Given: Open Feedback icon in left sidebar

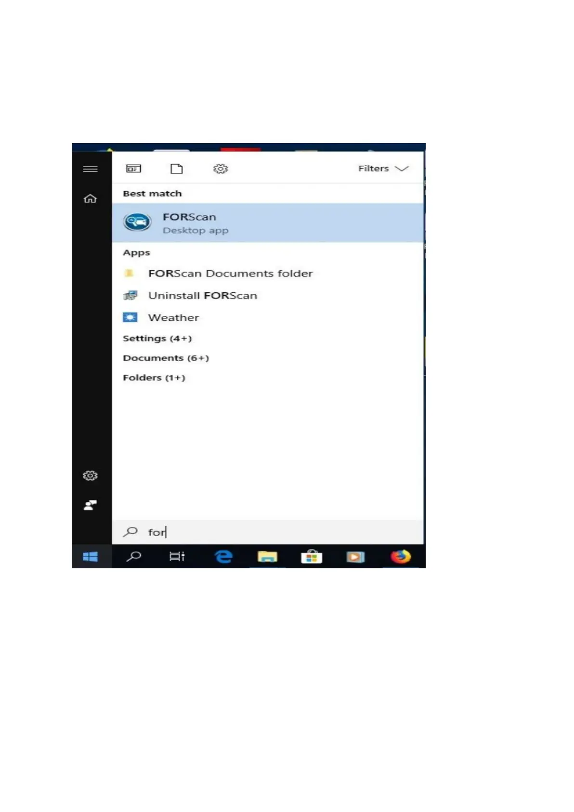Looking at the screenshot, I should [90, 505].
